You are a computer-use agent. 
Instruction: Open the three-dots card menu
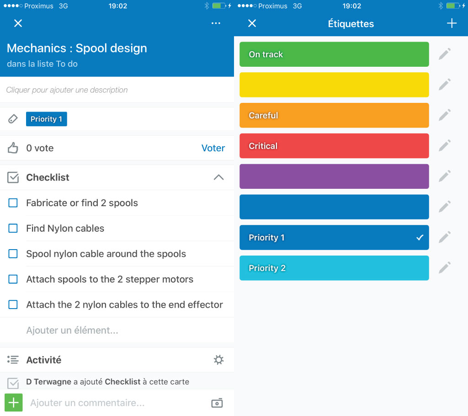point(216,23)
